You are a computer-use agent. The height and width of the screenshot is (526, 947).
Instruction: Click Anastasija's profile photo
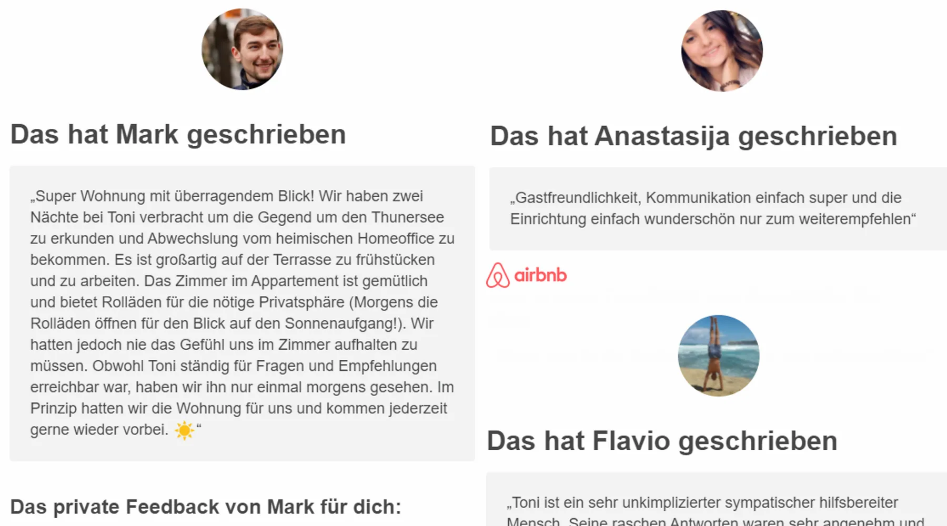tap(722, 50)
